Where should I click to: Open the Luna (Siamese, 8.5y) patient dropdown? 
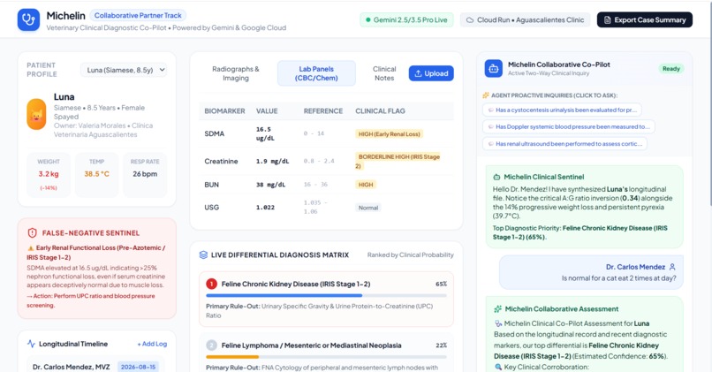(x=124, y=70)
